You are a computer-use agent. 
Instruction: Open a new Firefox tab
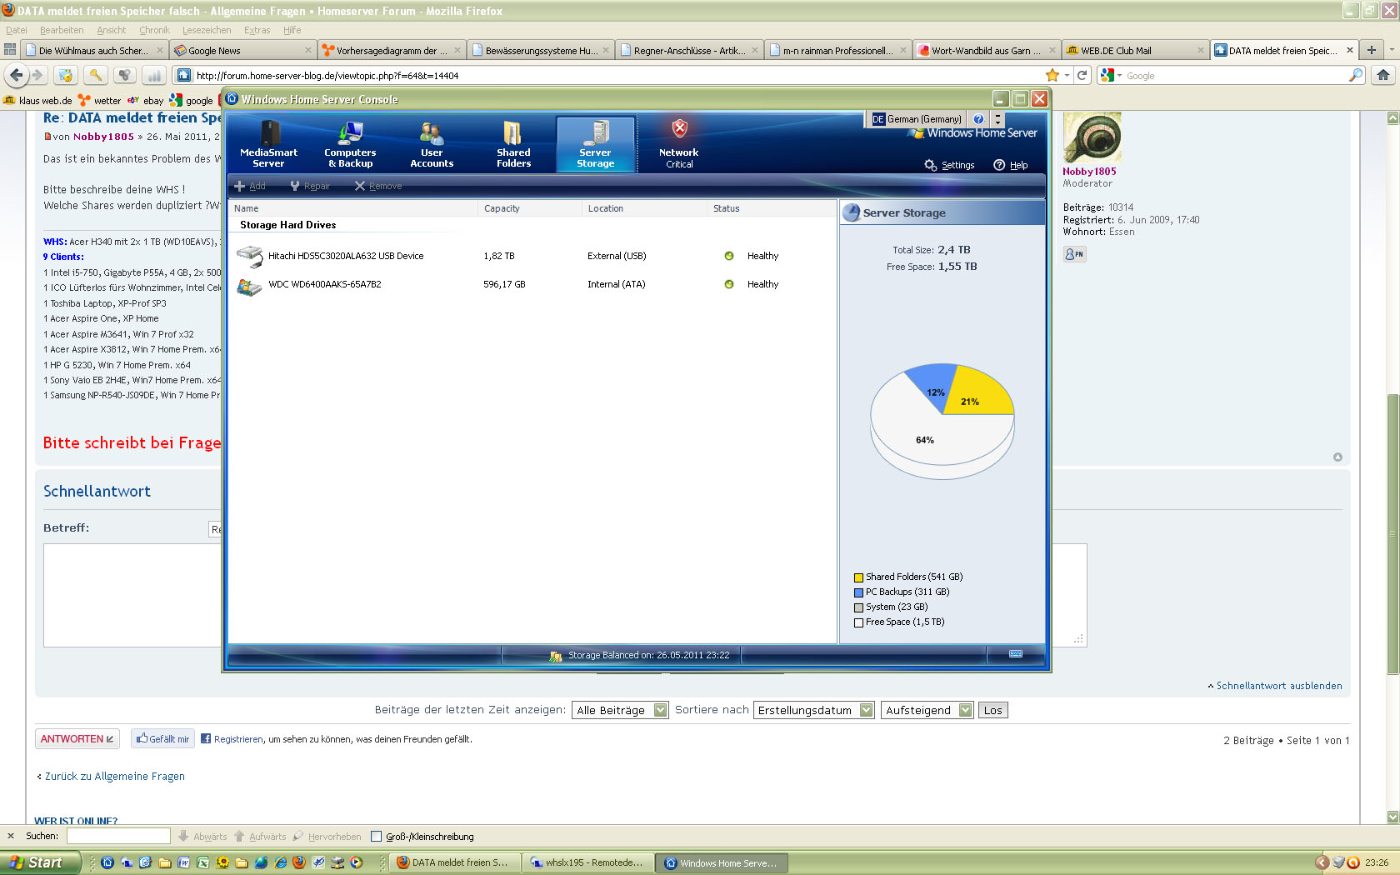1371,50
